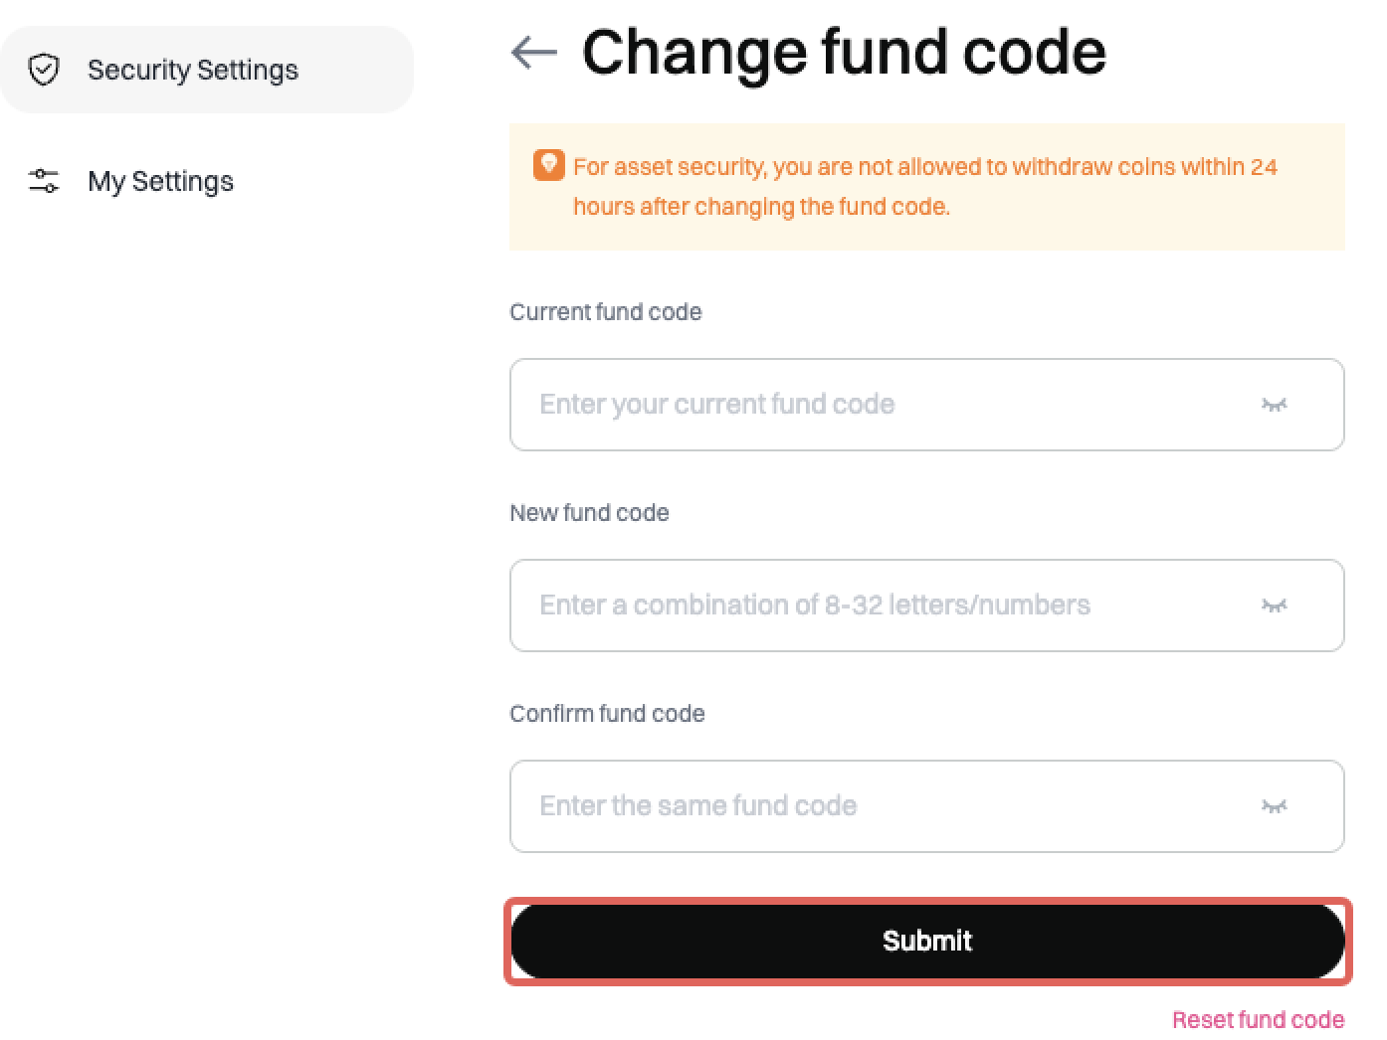Toggle visibility of the confirm fund code

pos(1274,806)
